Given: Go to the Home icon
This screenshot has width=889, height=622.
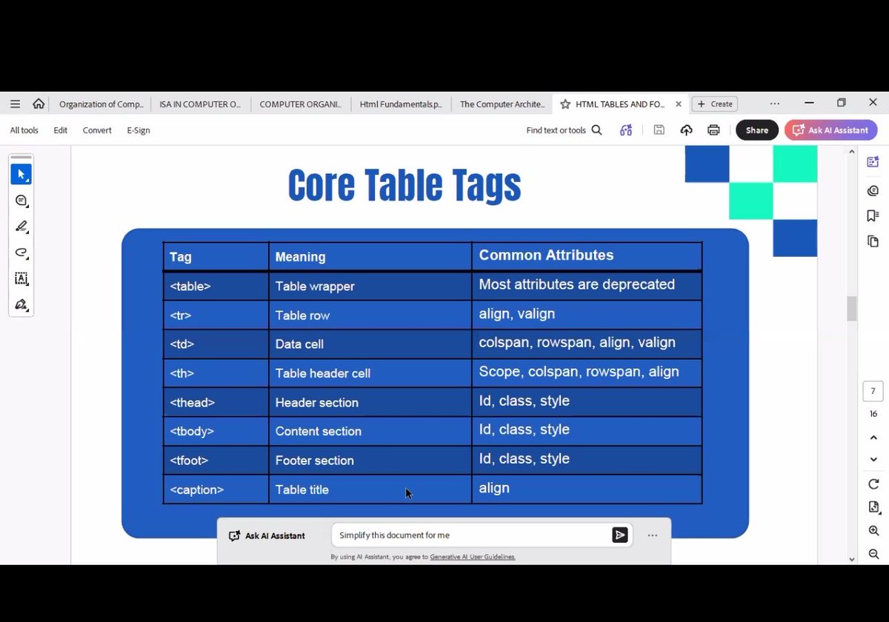Looking at the screenshot, I should pyautogui.click(x=39, y=104).
